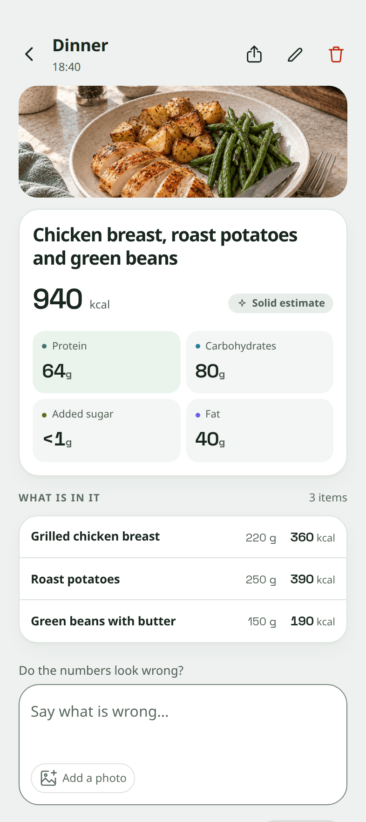Select the Fat 40g card
This screenshot has height=822, width=366.
point(260,431)
